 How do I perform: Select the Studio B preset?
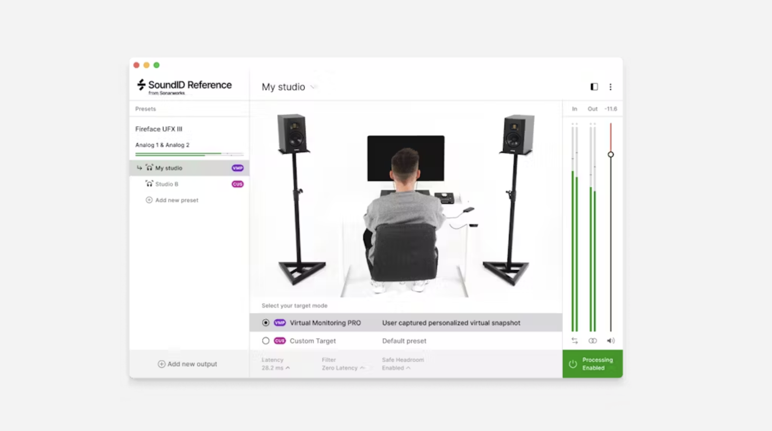coord(167,184)
